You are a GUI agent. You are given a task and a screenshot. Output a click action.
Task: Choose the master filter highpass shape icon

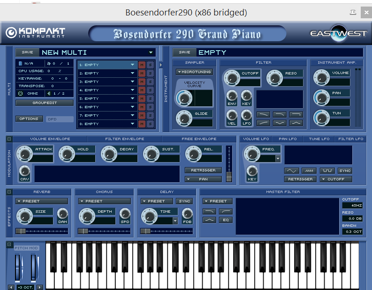(226, 211)
